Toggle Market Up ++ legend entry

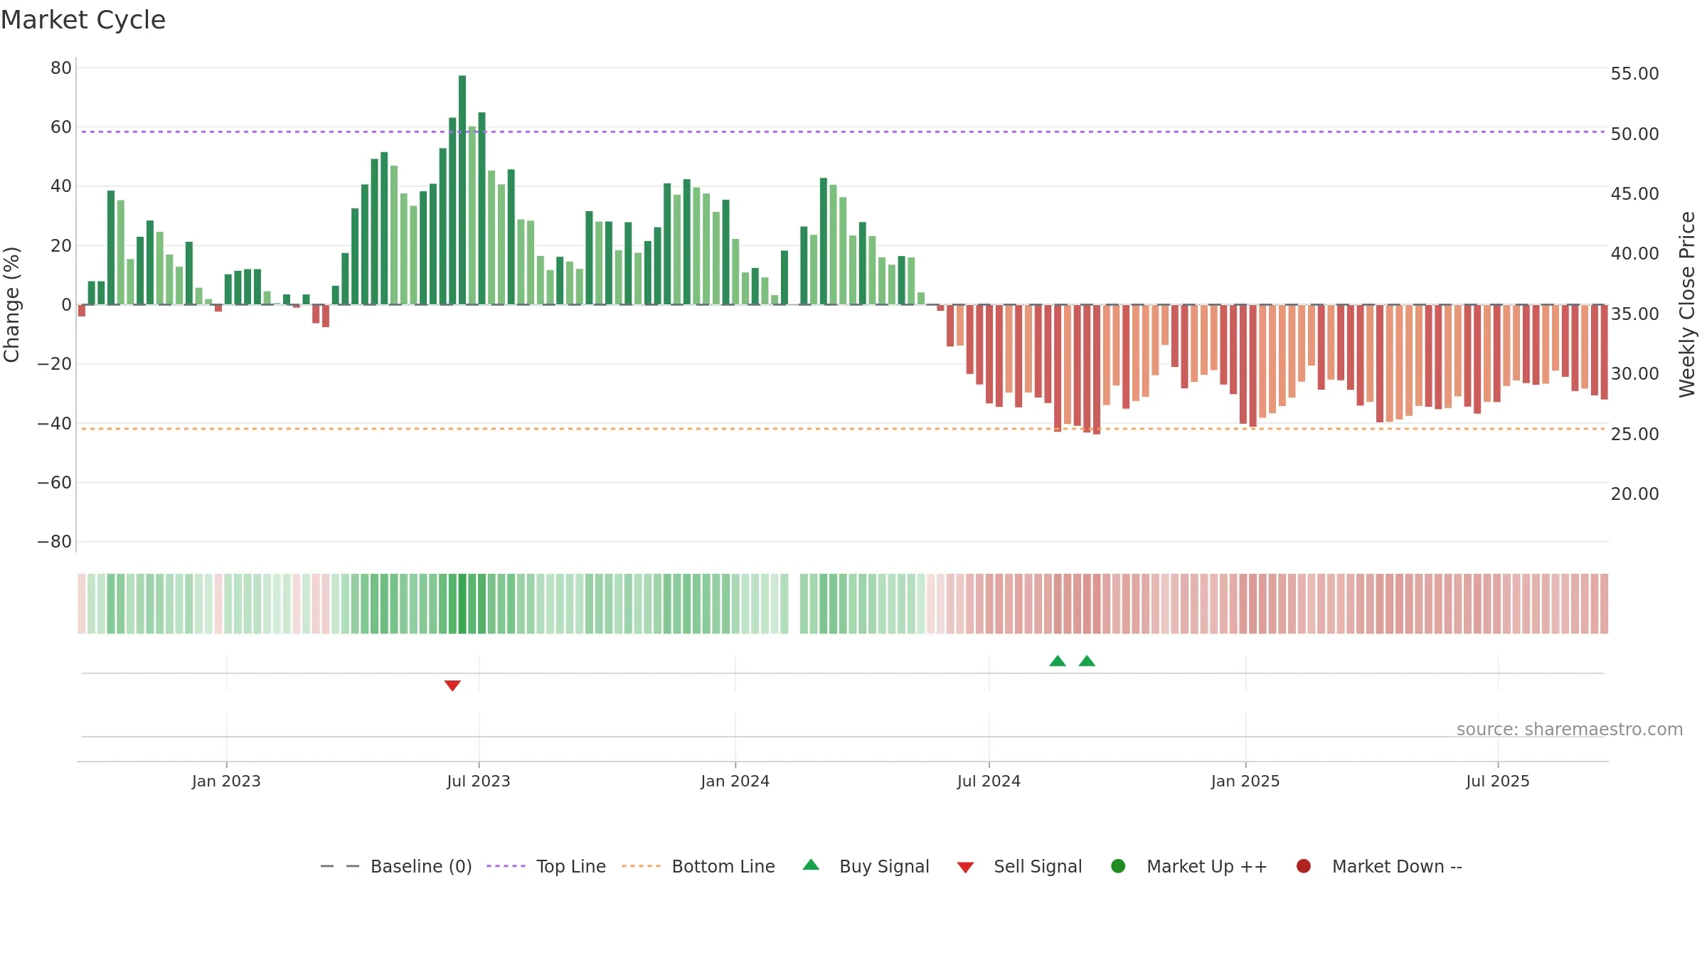[1188, 866]
